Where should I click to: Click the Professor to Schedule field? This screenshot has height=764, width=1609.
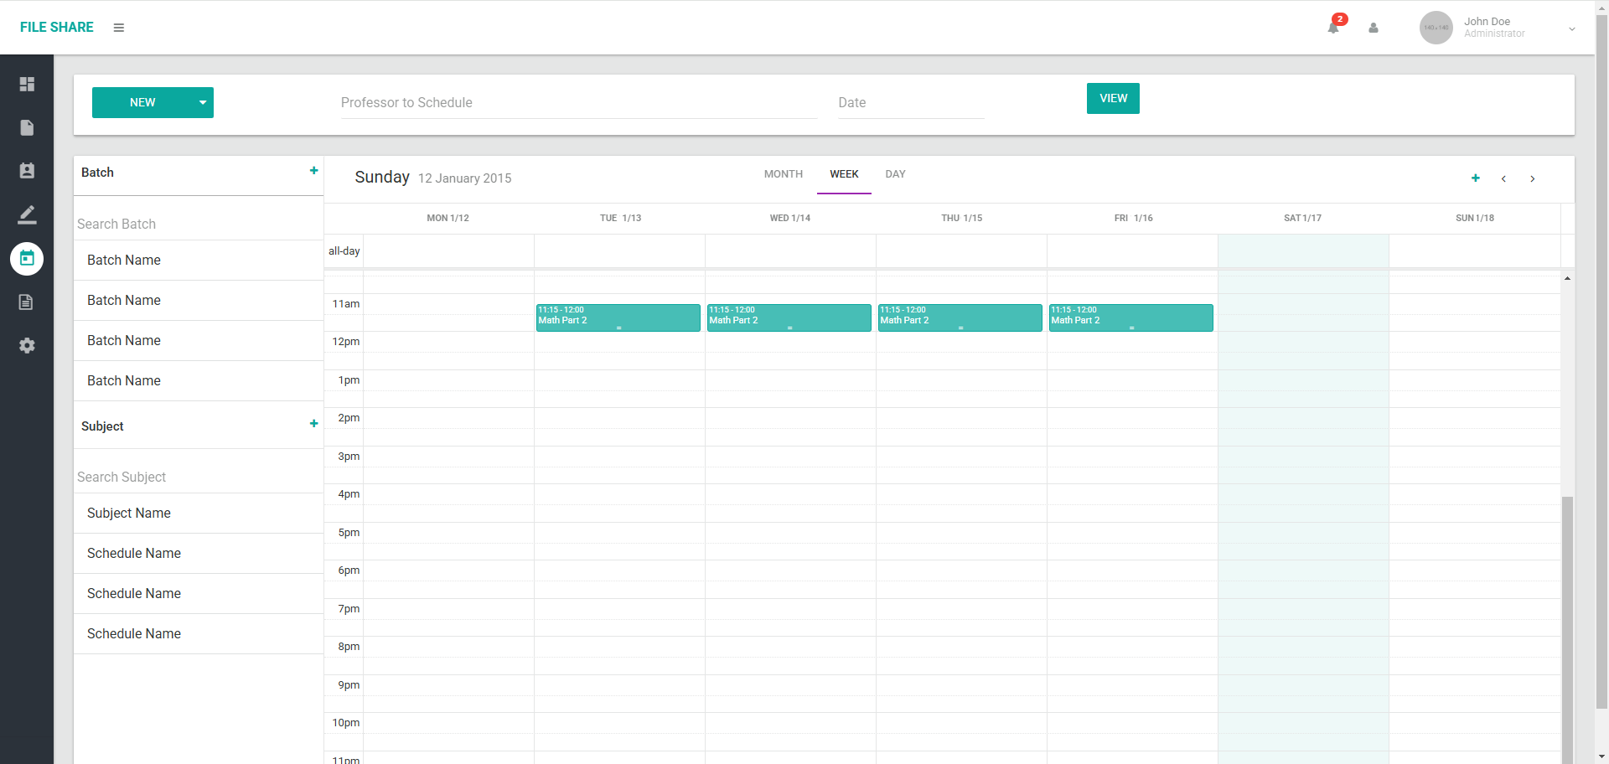(x=578, y=102)
